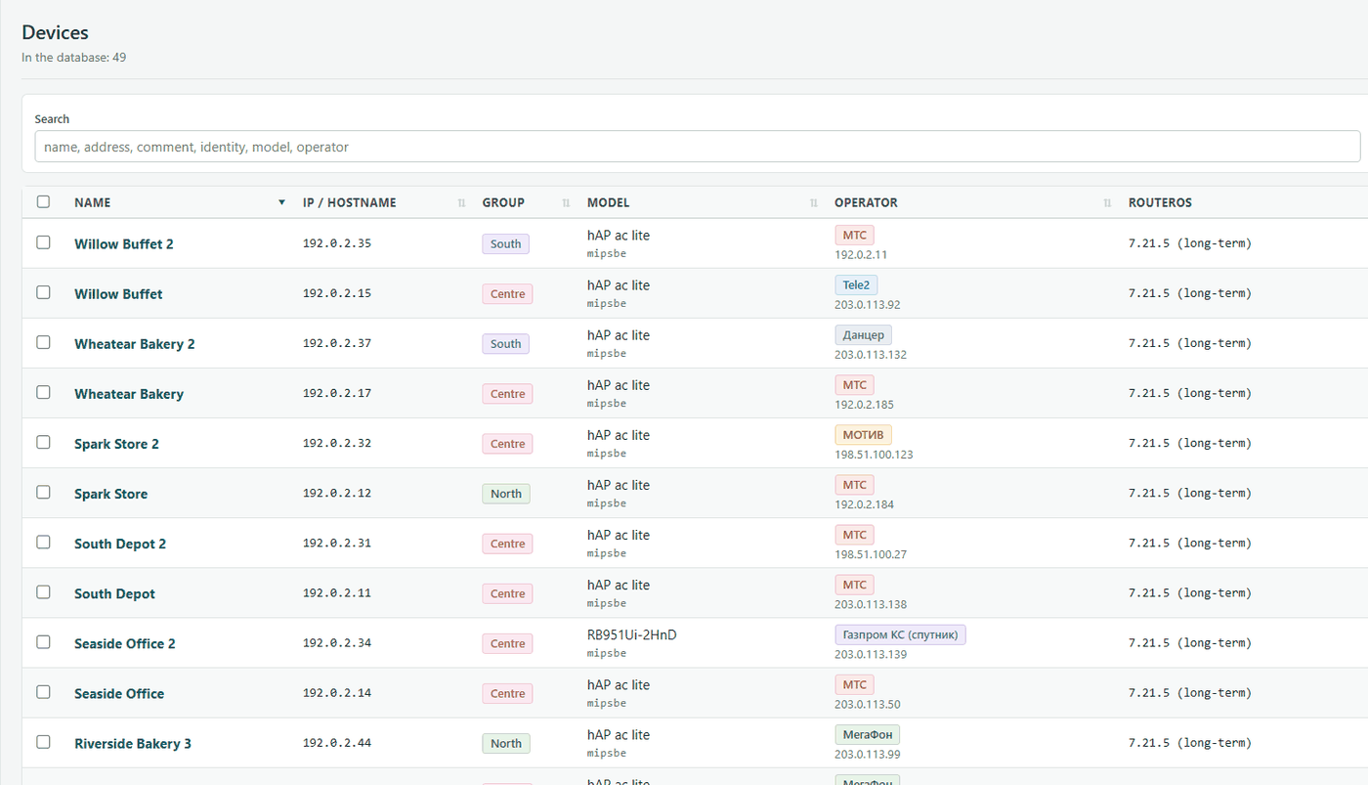
Task: Open the Spark Store device link
Action: pos(110,494)
